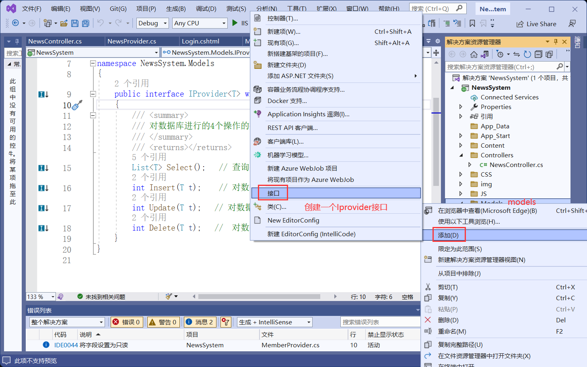The height and width of the screenshot is (367, 587).
Task: Click the screwdriver quick action on line 10
Action: 77,105
